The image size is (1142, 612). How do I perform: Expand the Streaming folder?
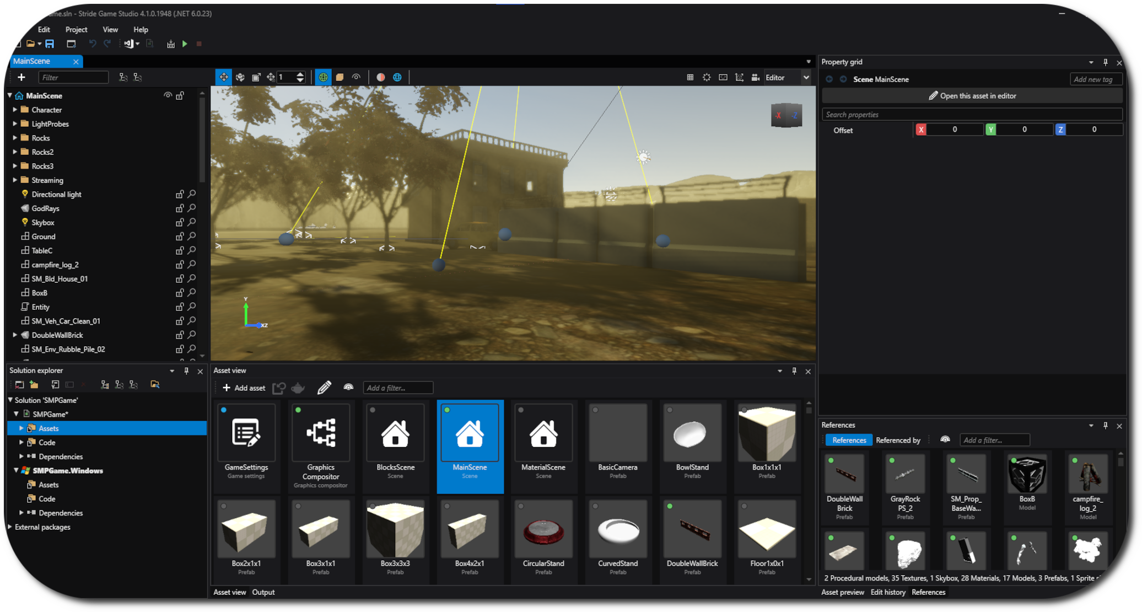(x=15, y=180)
